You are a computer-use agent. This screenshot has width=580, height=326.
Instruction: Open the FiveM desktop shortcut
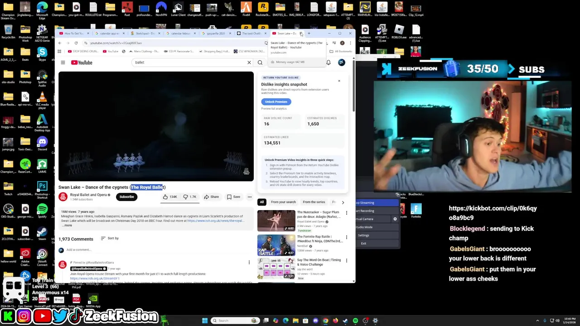(x=246, y=9)
